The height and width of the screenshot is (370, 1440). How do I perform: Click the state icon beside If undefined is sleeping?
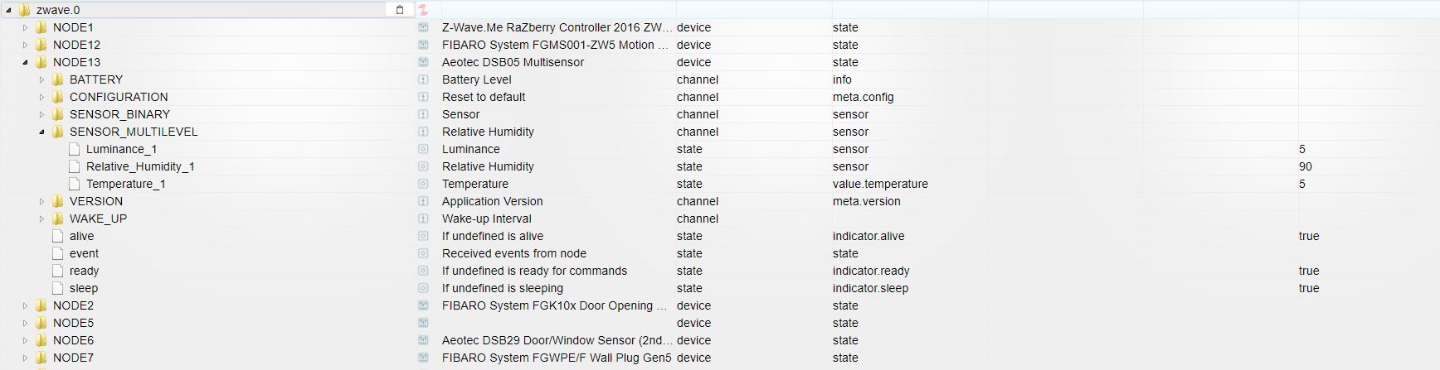click(x=423, y=288)
